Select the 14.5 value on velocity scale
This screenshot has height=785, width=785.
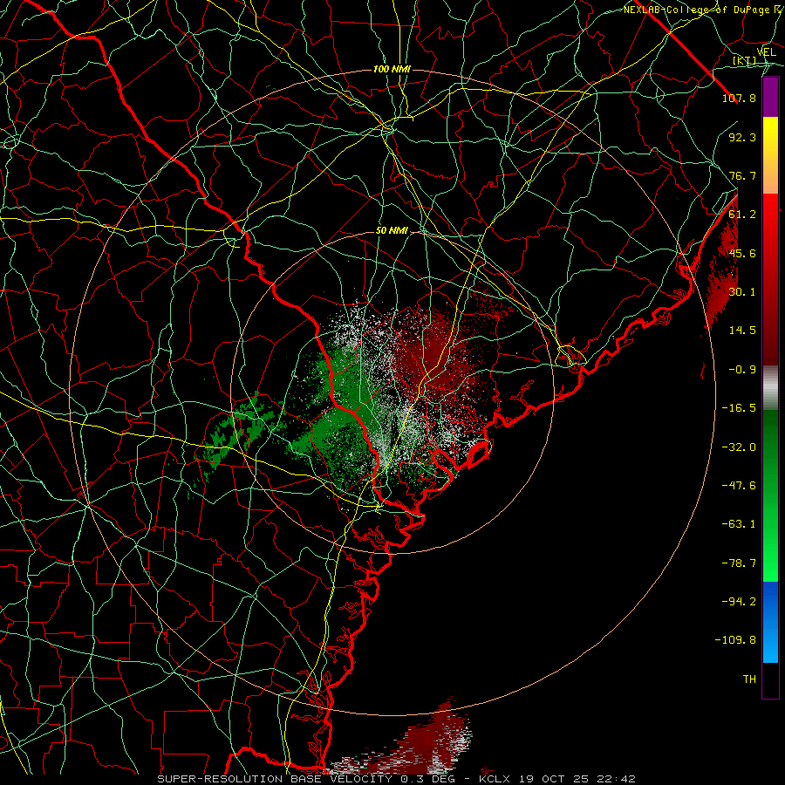click(742, 331)
